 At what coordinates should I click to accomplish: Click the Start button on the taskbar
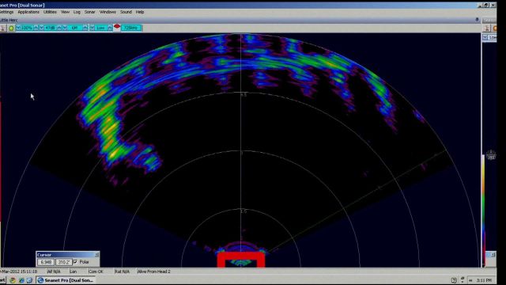(x=2, y=280)
